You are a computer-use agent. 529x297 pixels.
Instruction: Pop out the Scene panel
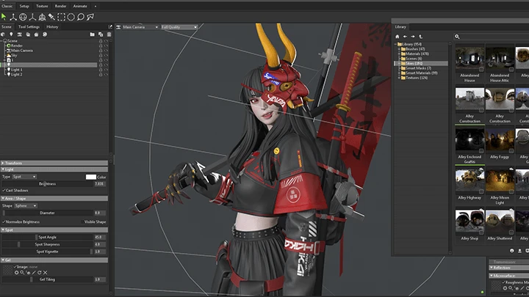pos(110,26)
